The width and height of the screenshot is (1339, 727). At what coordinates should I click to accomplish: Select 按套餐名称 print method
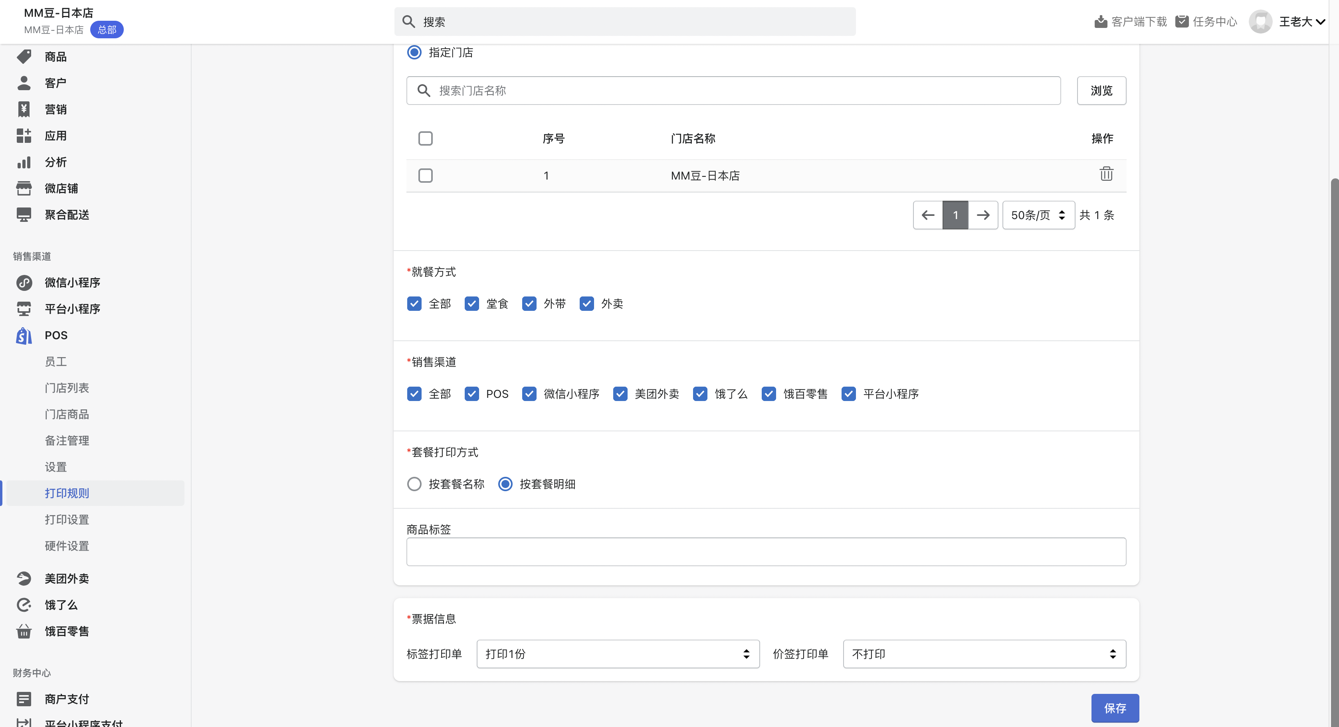414,484
